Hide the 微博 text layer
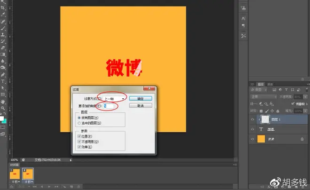Screen dimensions: 310x190 tap(252, 129)
